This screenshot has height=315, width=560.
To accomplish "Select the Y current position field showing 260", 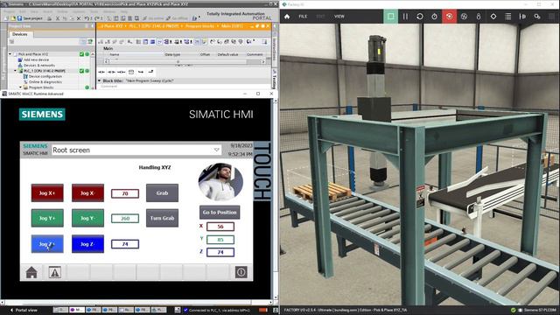I will 125,218.
